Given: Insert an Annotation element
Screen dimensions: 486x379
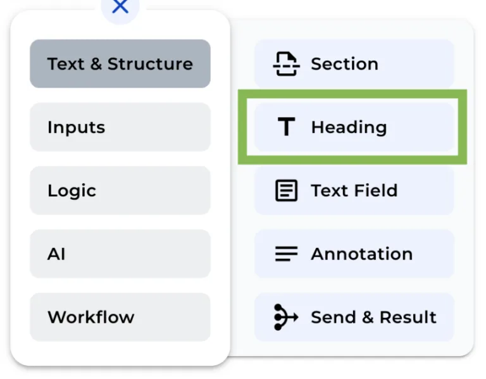Looking at the screenshot, I should 354,254.
